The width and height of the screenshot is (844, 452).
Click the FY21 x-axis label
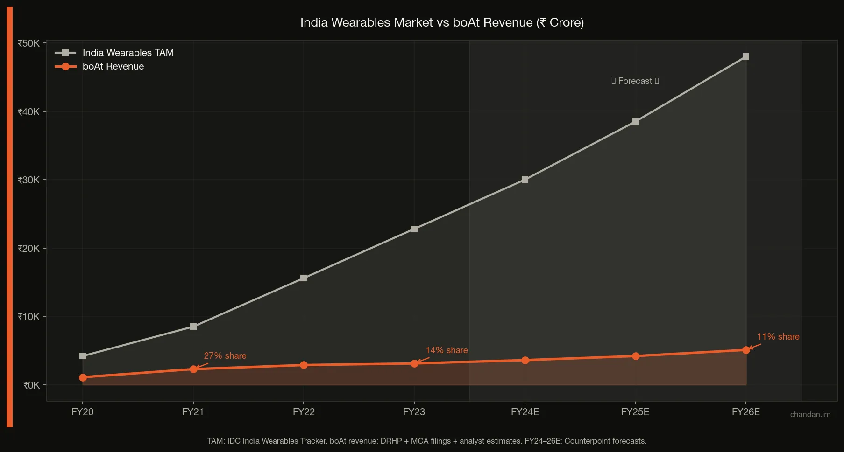click(193, 412)
